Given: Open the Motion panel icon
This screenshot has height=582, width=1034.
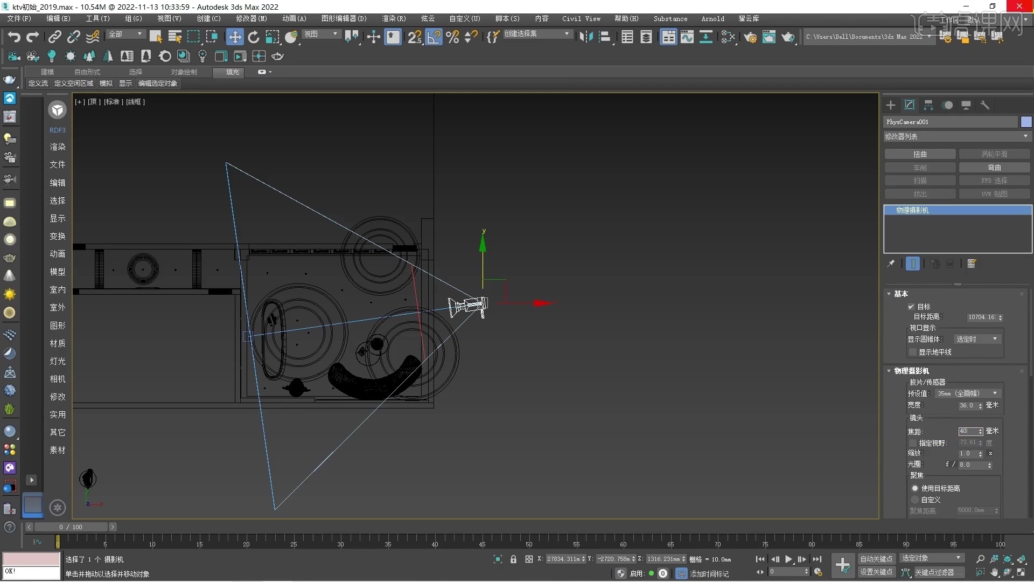Looking at the screenshot, I should coord(948,105).
